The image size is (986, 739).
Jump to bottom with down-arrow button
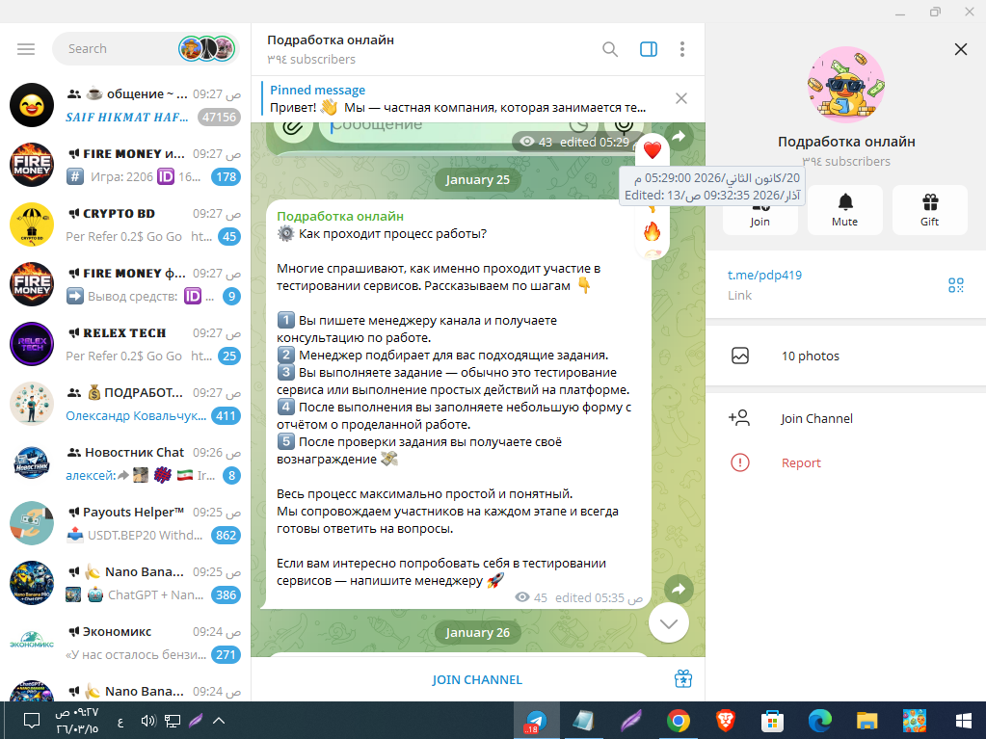(669, 622)
